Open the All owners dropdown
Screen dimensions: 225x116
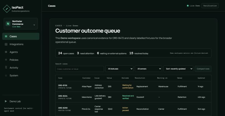pyautogui.click(x=149, y=69)
